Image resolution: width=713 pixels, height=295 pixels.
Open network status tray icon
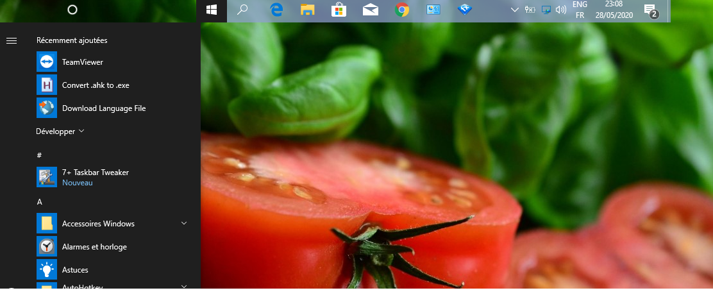pyautogui.click(x=546, y=10)
